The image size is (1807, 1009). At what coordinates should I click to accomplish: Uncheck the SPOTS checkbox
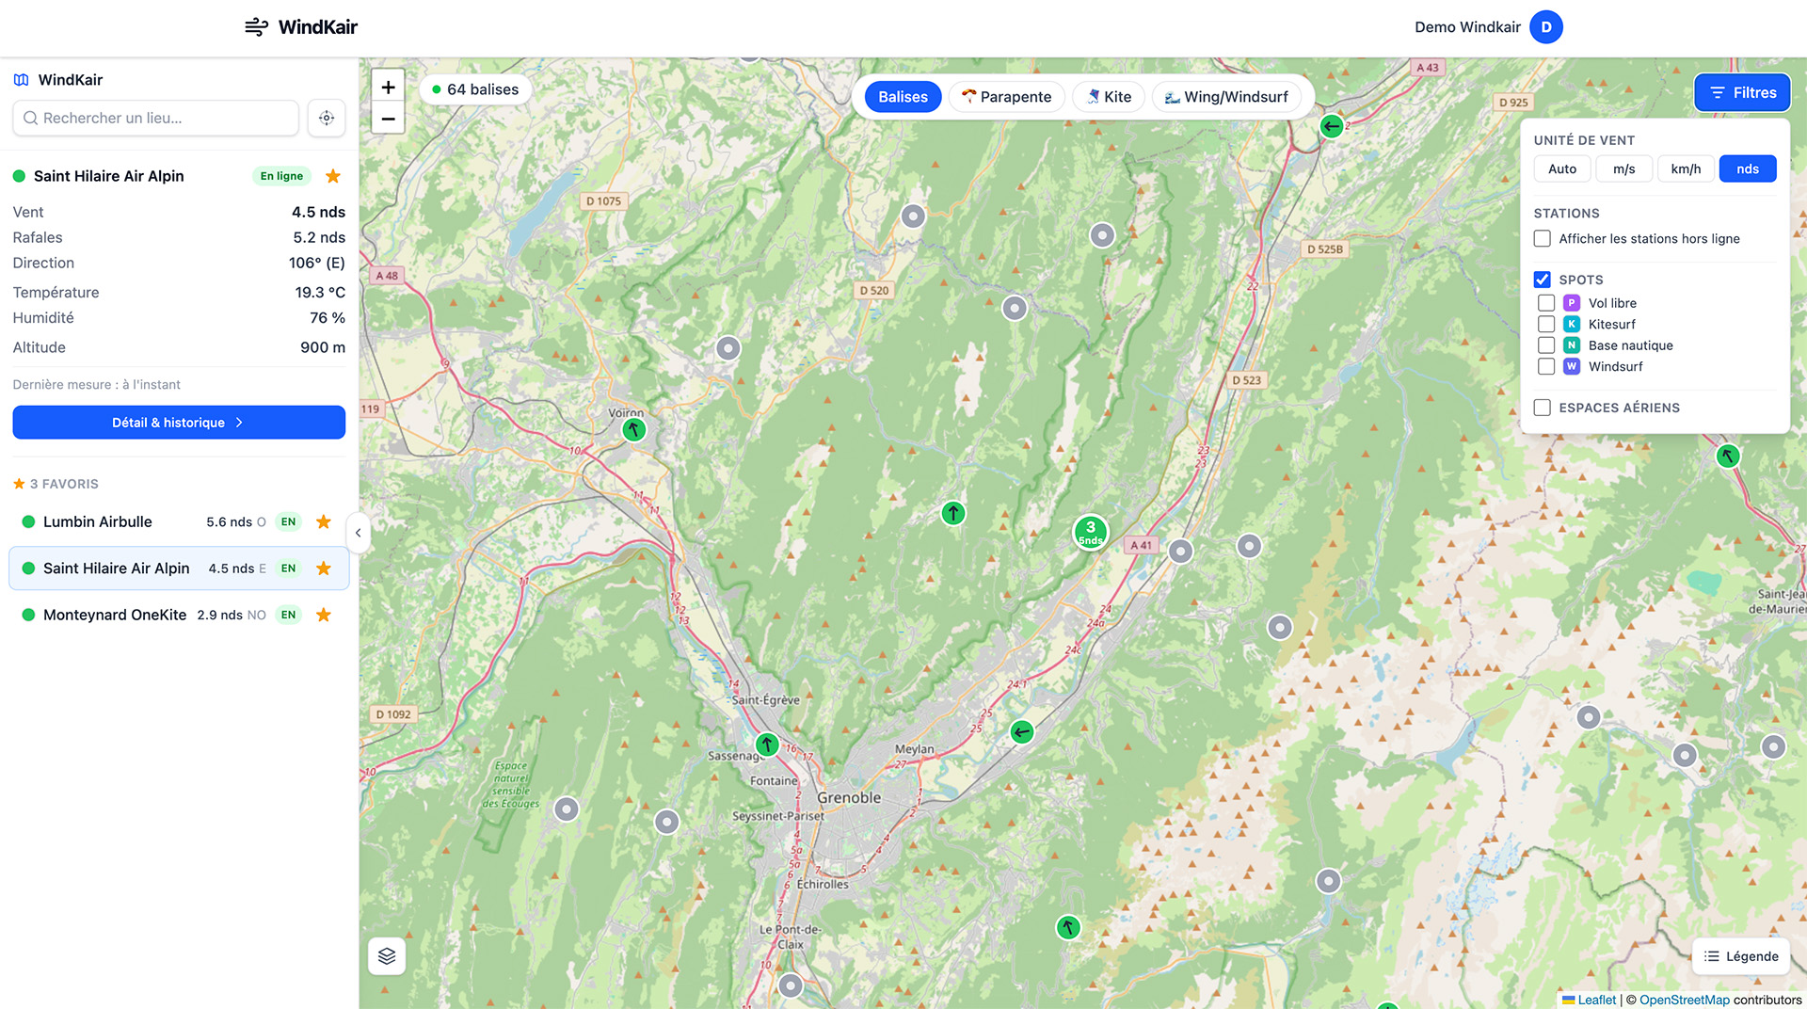(x=1543, y=280)
